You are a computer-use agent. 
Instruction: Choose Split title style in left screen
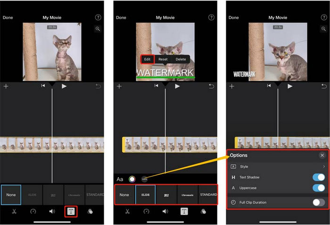point(53,195)
